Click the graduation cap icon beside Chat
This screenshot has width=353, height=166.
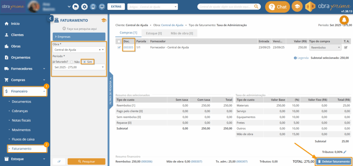pos(296,7)
